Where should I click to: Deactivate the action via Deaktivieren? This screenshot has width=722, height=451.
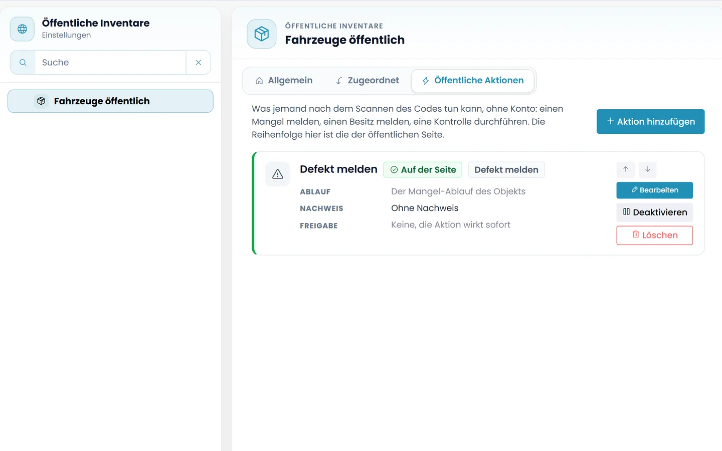[x=655, y=212]
